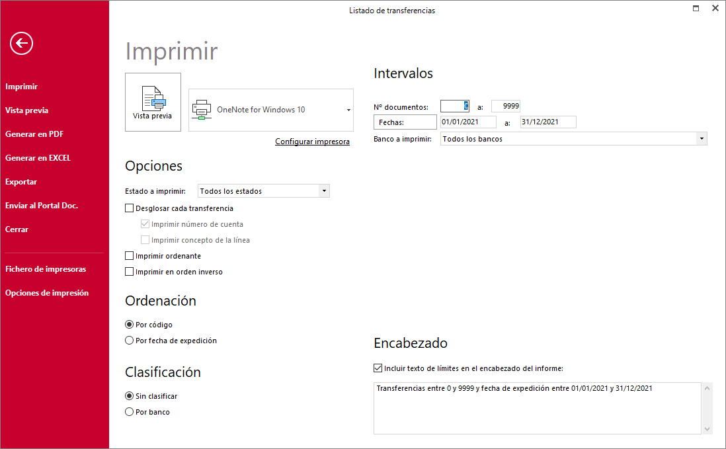This screenshot has height=449, width=726.
Task: Open Fichero de impresoras
Action: point(46,269)
